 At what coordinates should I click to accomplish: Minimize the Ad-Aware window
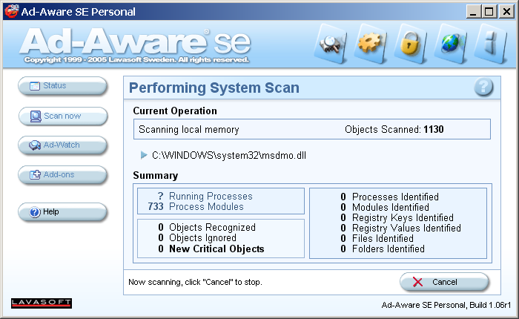473,12
